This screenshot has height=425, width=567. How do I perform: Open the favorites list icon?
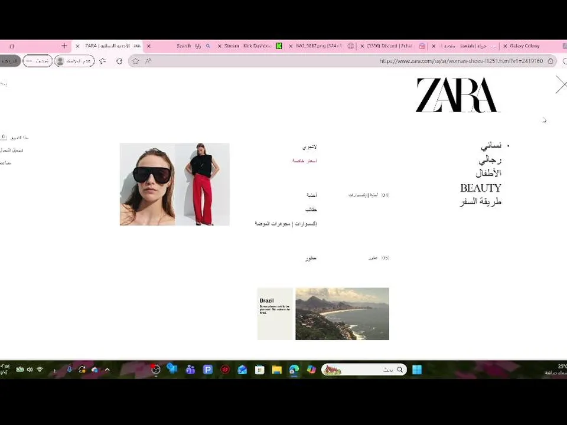pos(103,61)
